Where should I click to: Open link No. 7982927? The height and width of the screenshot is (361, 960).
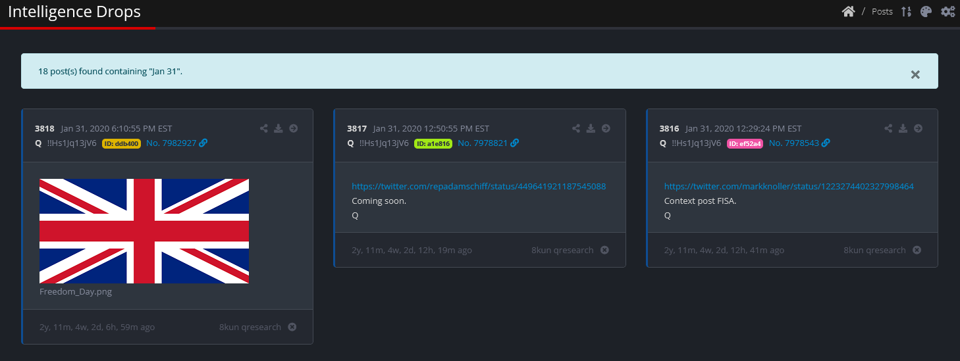171,143
